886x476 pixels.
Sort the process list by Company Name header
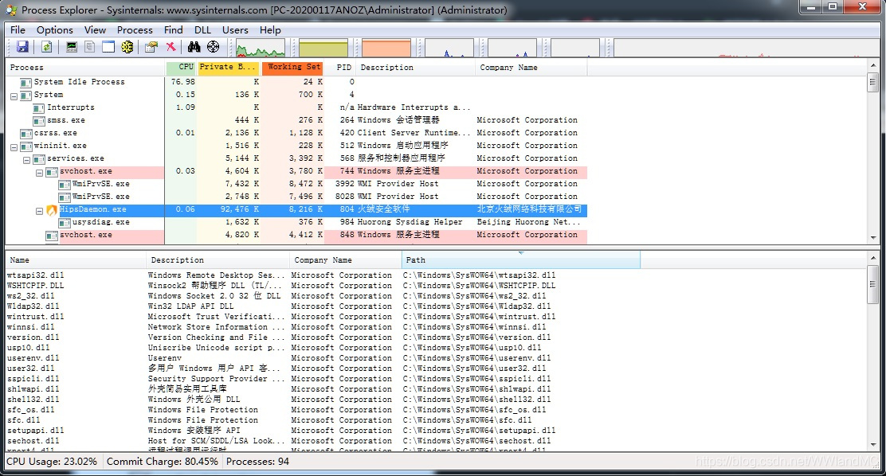[x=531, y=68]
